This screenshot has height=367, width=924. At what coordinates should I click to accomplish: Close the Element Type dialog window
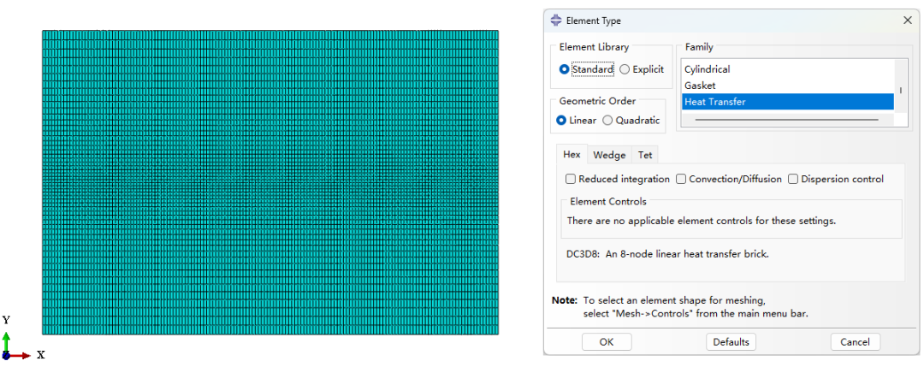pyautogui.click(x=908, y=21)
